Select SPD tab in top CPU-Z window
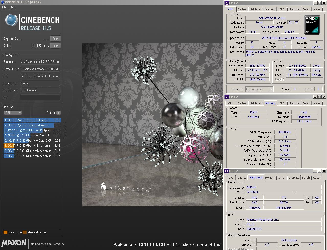The height and width of the screenshot is (250, 327). pyautogui.click(x=282, y=9)
